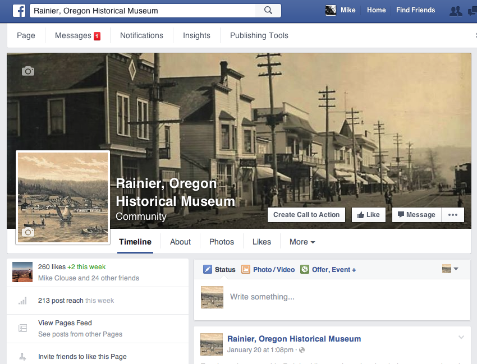Click the Message button

tap(416, 215)
